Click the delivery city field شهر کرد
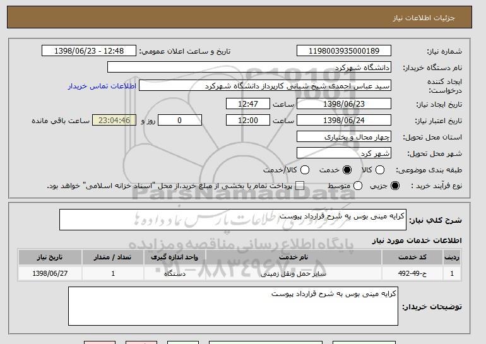 (344, 153)
